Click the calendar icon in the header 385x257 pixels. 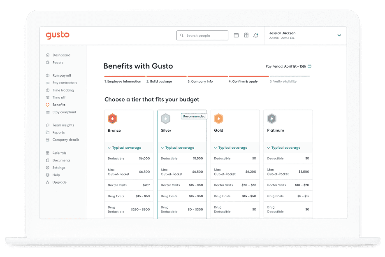click(236, 35)
